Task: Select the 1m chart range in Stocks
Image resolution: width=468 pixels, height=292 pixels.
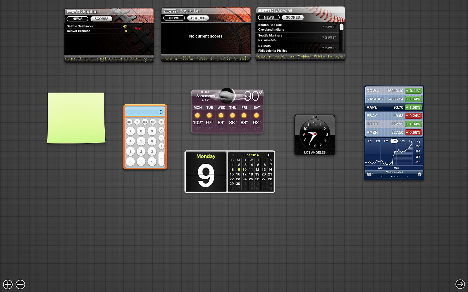Action: [x=386, y=141]
